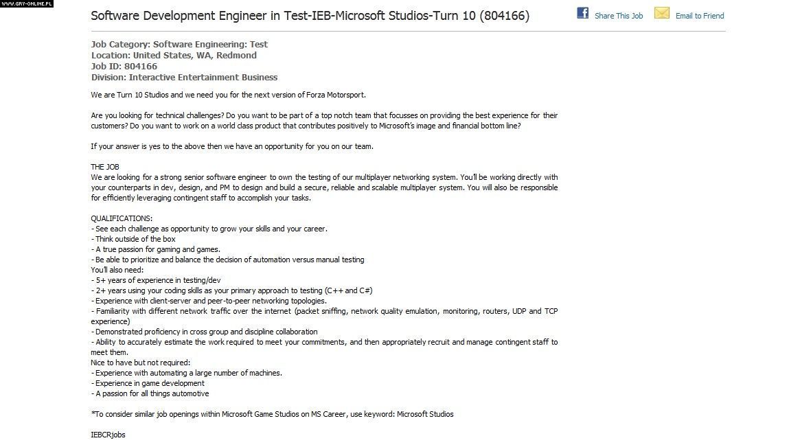Click the Software Development Engineer job title
This screenshot has height=447, width=811.
pyautogui.click(x=310, y=15)
